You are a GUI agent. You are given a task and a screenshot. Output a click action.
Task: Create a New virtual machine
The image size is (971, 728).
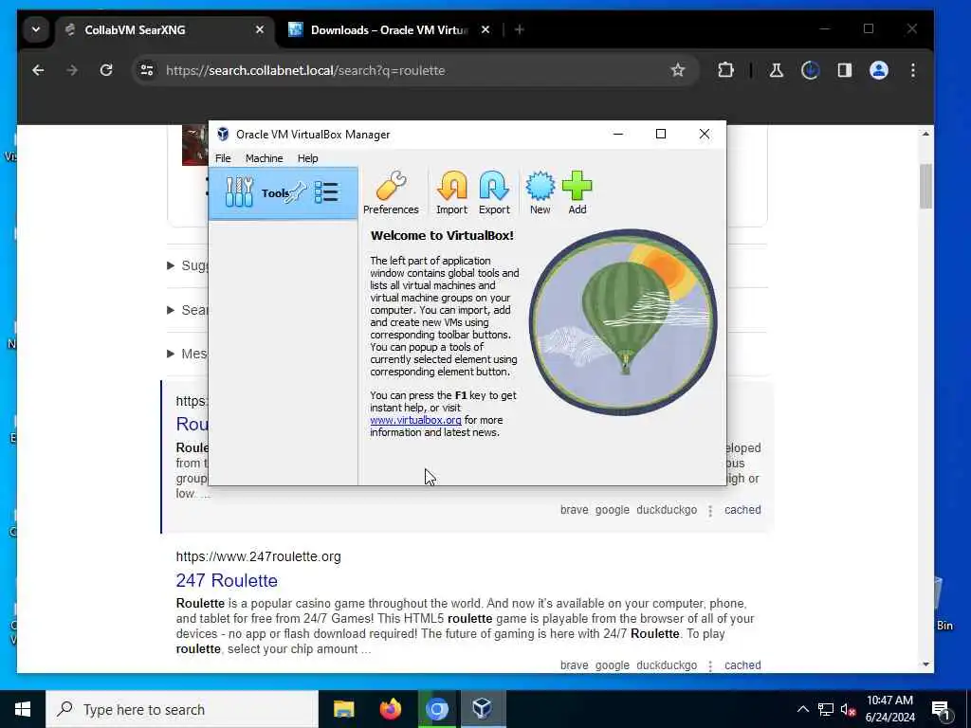click(x=540, y=192)
